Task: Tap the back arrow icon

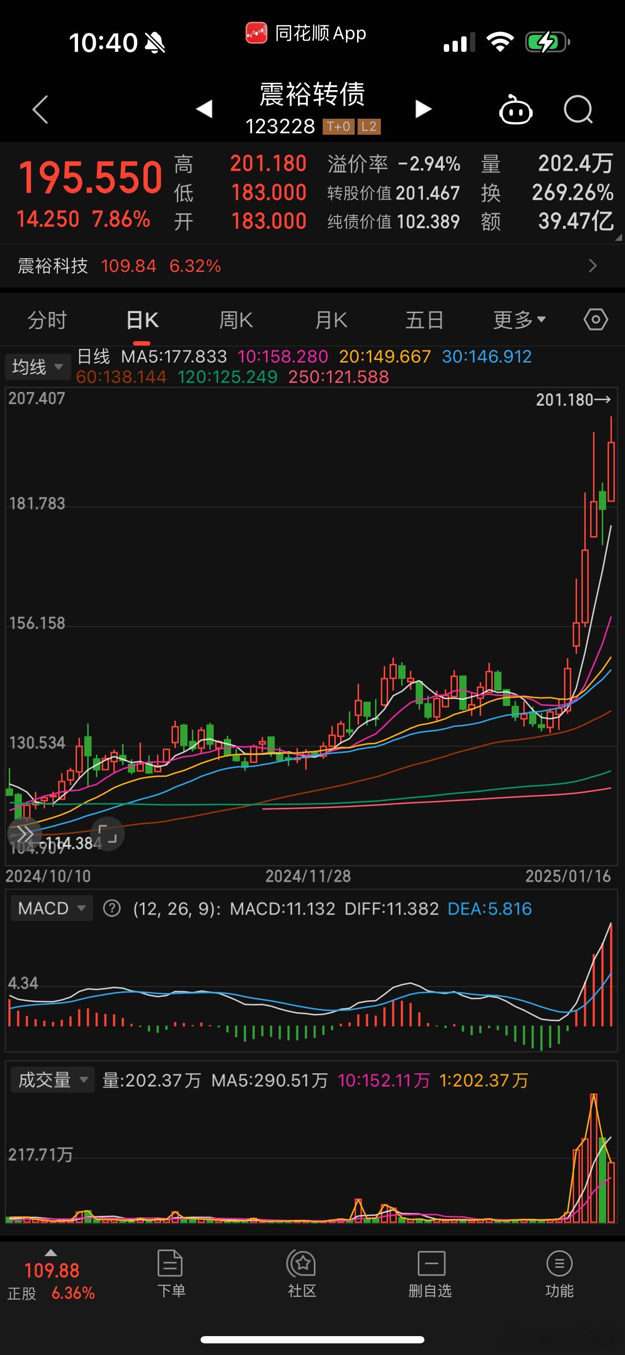Action: (40, 110)
